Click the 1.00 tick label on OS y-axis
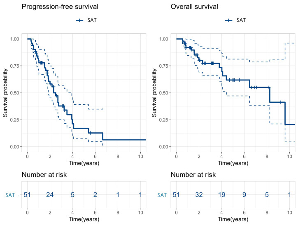The image size is (298, 226). click(164, 39)
